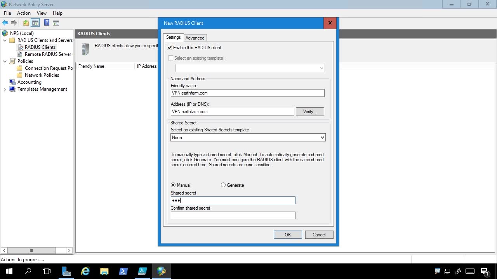Collapse the RADIUS Clients and Servers node
497x279 pixels.
click(5, 40)
